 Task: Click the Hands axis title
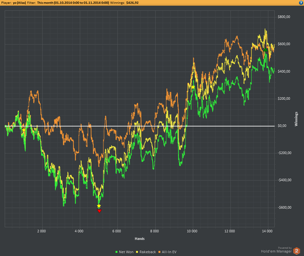click(x=139, y=239)
